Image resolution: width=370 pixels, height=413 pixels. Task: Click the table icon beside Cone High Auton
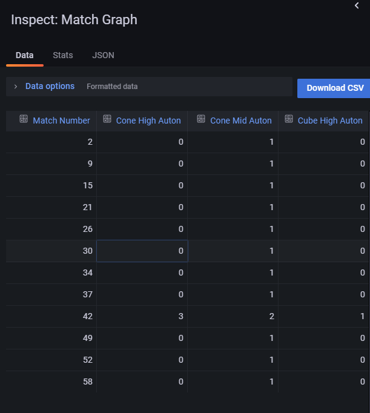(107, 119)
